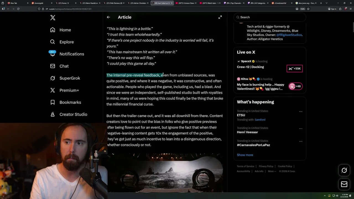Click the X logo icon

click(x=53, y=18)
